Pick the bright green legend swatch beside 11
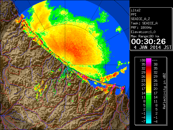Screen dimensions: 173x130 pos(149,97)
